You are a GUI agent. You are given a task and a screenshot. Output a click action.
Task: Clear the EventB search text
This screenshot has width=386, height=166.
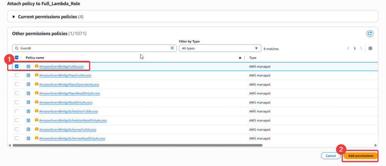point(172,48)
